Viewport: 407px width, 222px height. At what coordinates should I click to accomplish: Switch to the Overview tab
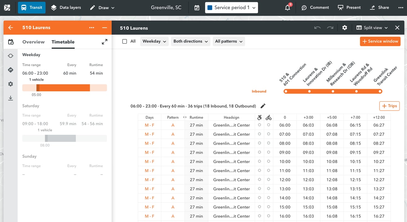(x=33, y=42)
